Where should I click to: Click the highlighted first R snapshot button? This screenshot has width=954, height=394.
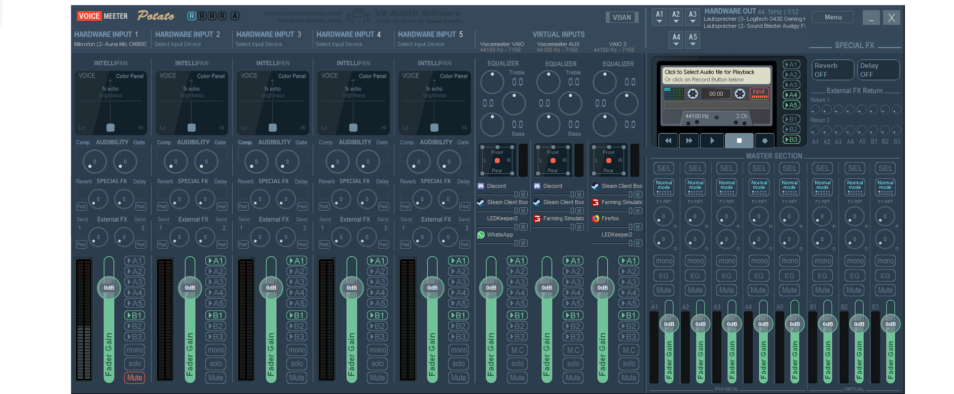[192, 16]
